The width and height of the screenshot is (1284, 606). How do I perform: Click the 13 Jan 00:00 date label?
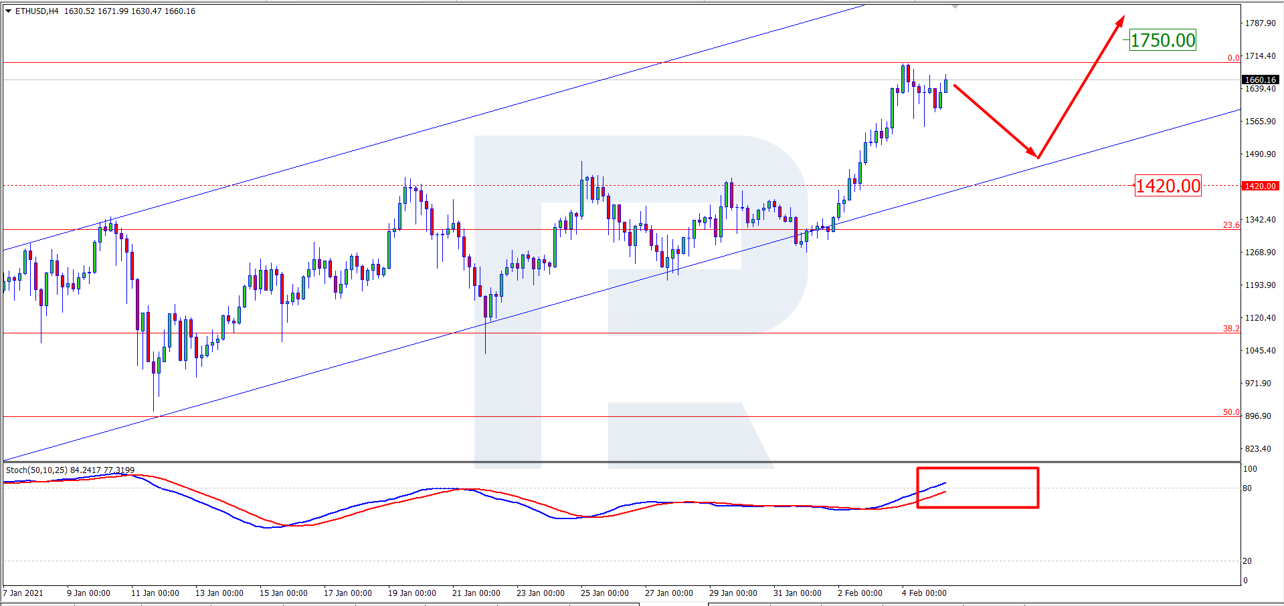click(219, 593)
